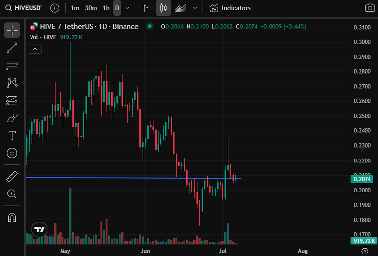Select the brush drawing tool
Image resolution: width=378 pixels, height=256 pixels.
coord(12,118)
